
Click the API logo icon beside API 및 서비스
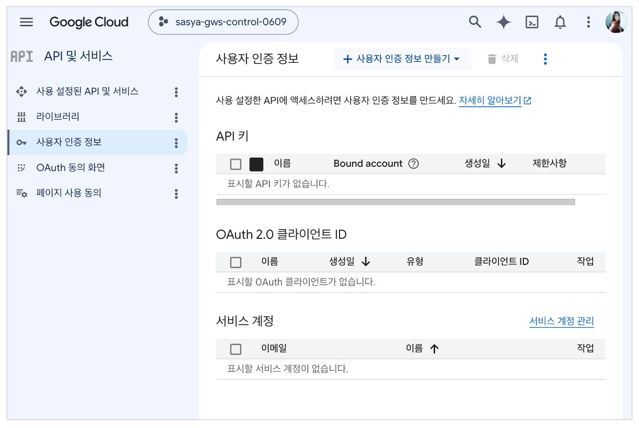[x=22, y=57]
